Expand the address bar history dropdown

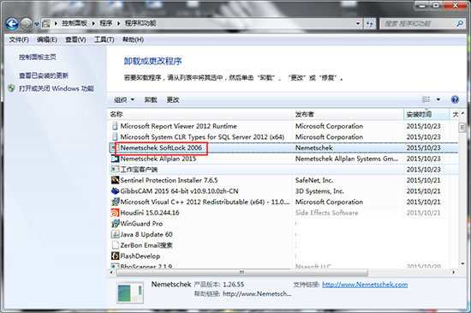pyautogui.click(x=358, y=23)
